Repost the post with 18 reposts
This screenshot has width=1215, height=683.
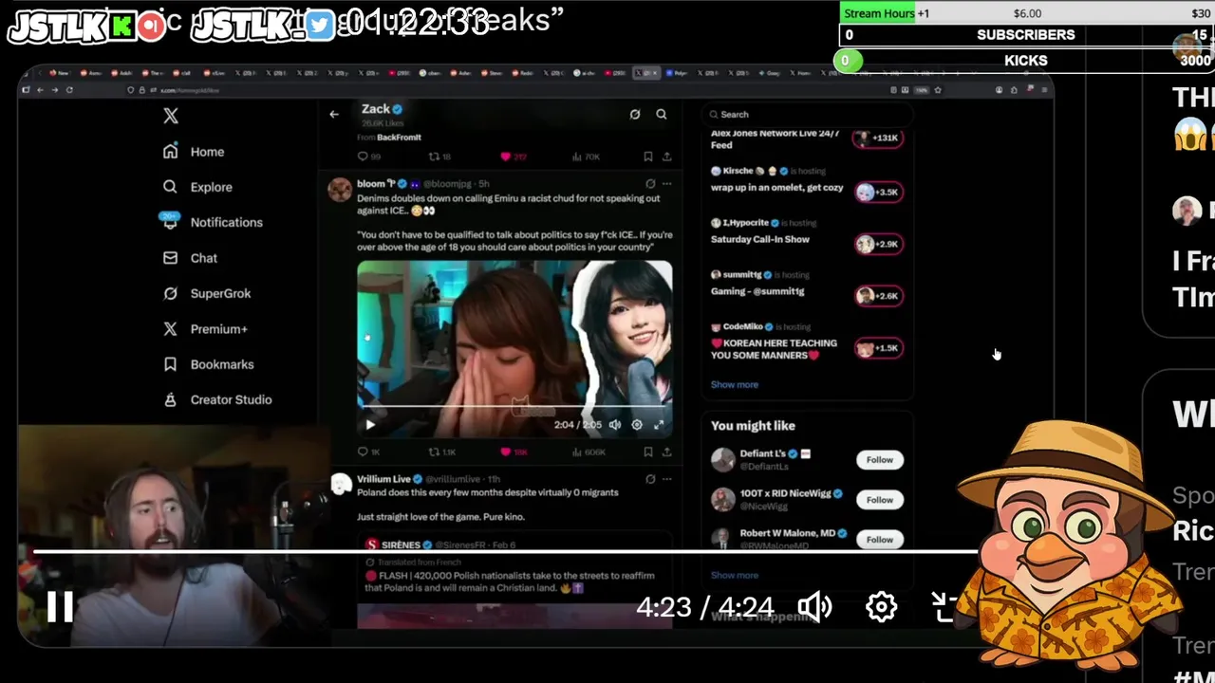439,157
